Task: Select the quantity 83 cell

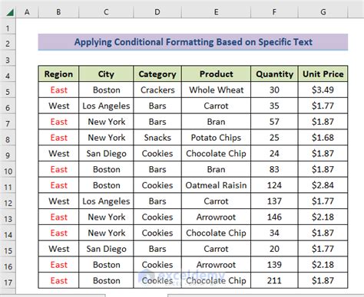Action: (274, 169)
